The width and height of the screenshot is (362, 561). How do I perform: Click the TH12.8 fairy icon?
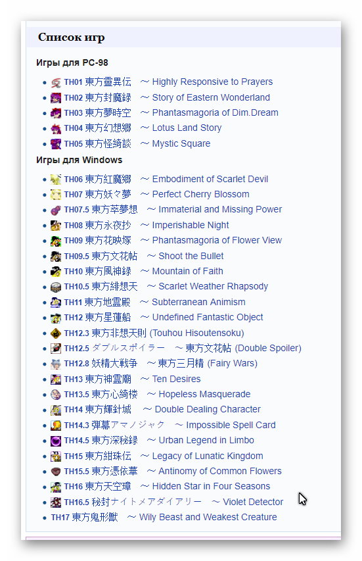[x=56, y=364]
